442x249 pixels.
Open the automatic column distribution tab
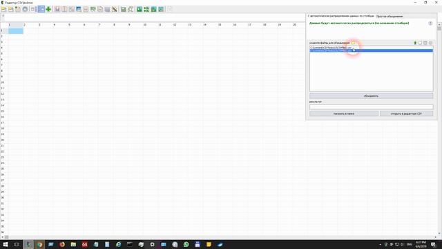tap(340, 16)
